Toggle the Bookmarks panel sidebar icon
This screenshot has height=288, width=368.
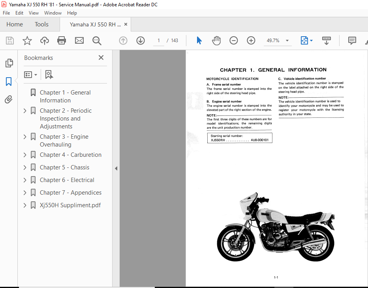tap(9, 82)
